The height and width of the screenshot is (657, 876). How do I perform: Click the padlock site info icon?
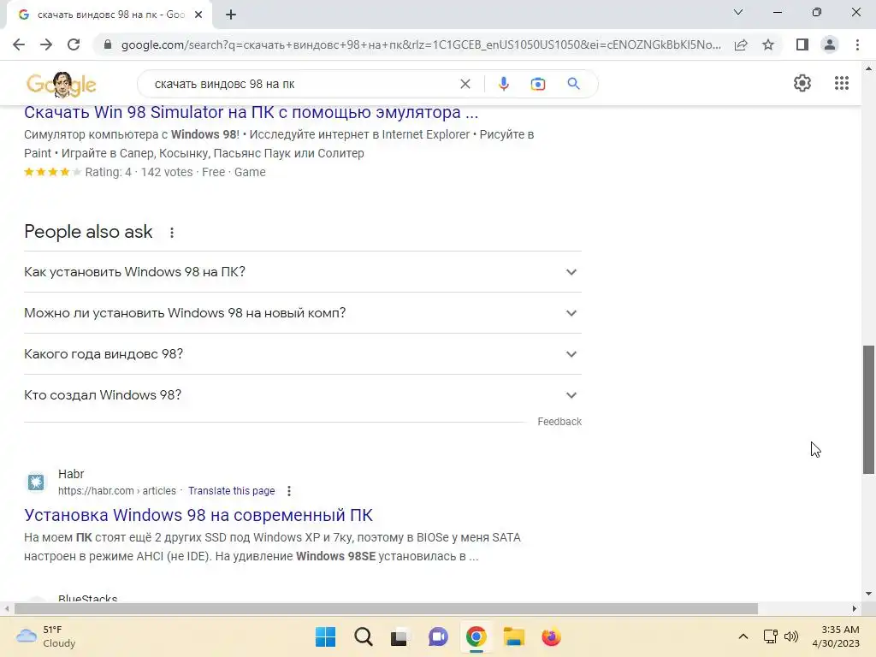click(108, 44)
